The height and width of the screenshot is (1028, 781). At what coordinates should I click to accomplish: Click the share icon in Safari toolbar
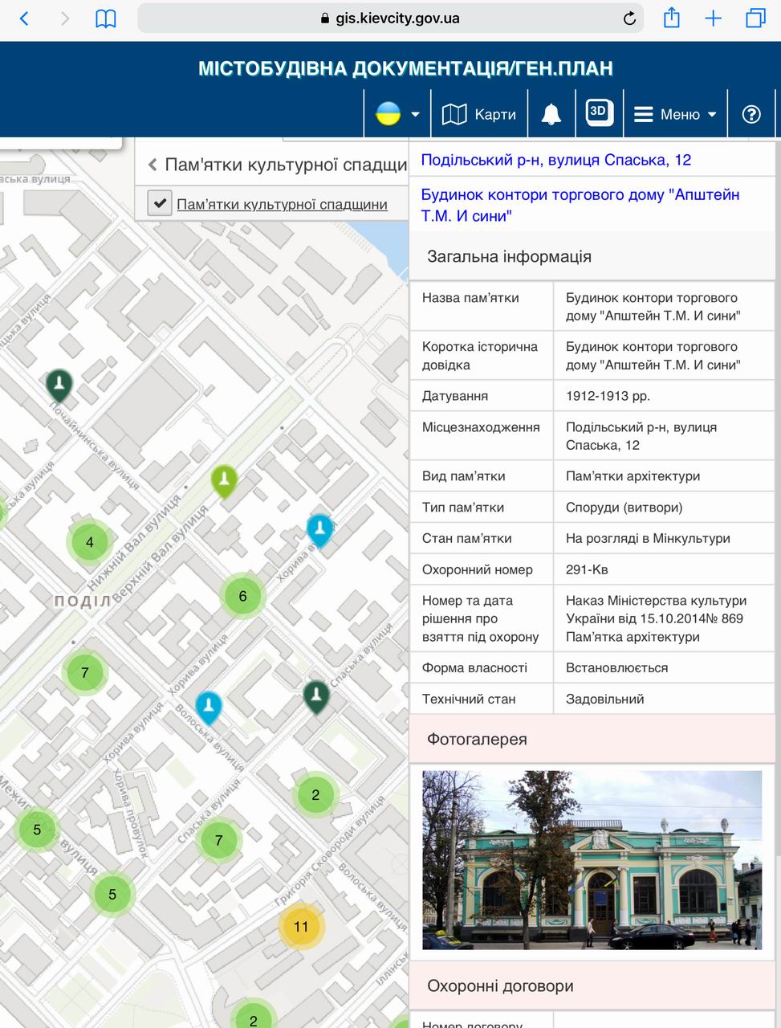(671, 17)
